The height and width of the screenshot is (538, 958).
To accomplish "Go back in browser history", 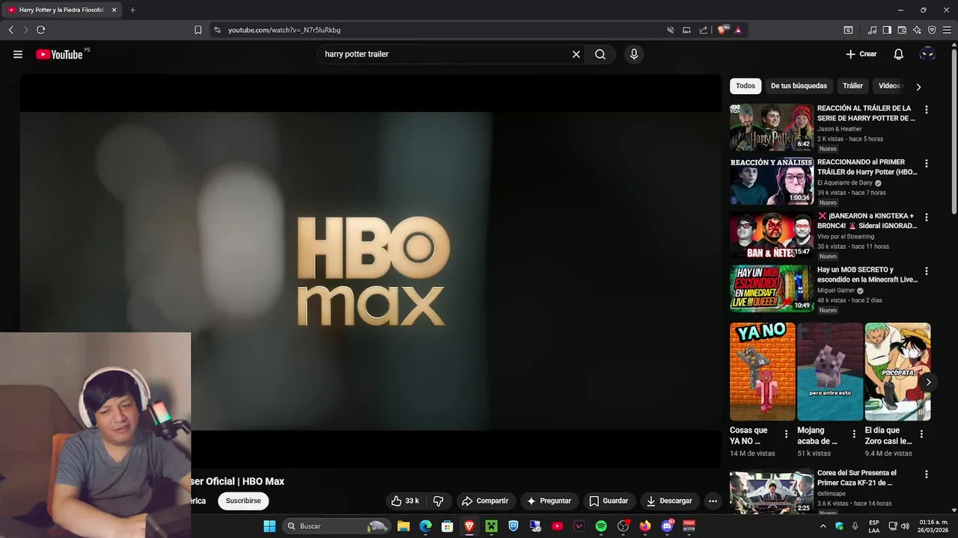I will [10, 30].
